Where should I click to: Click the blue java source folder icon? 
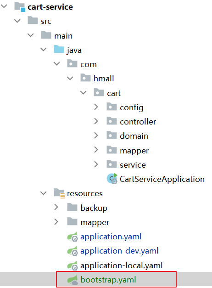click(59, 49)
